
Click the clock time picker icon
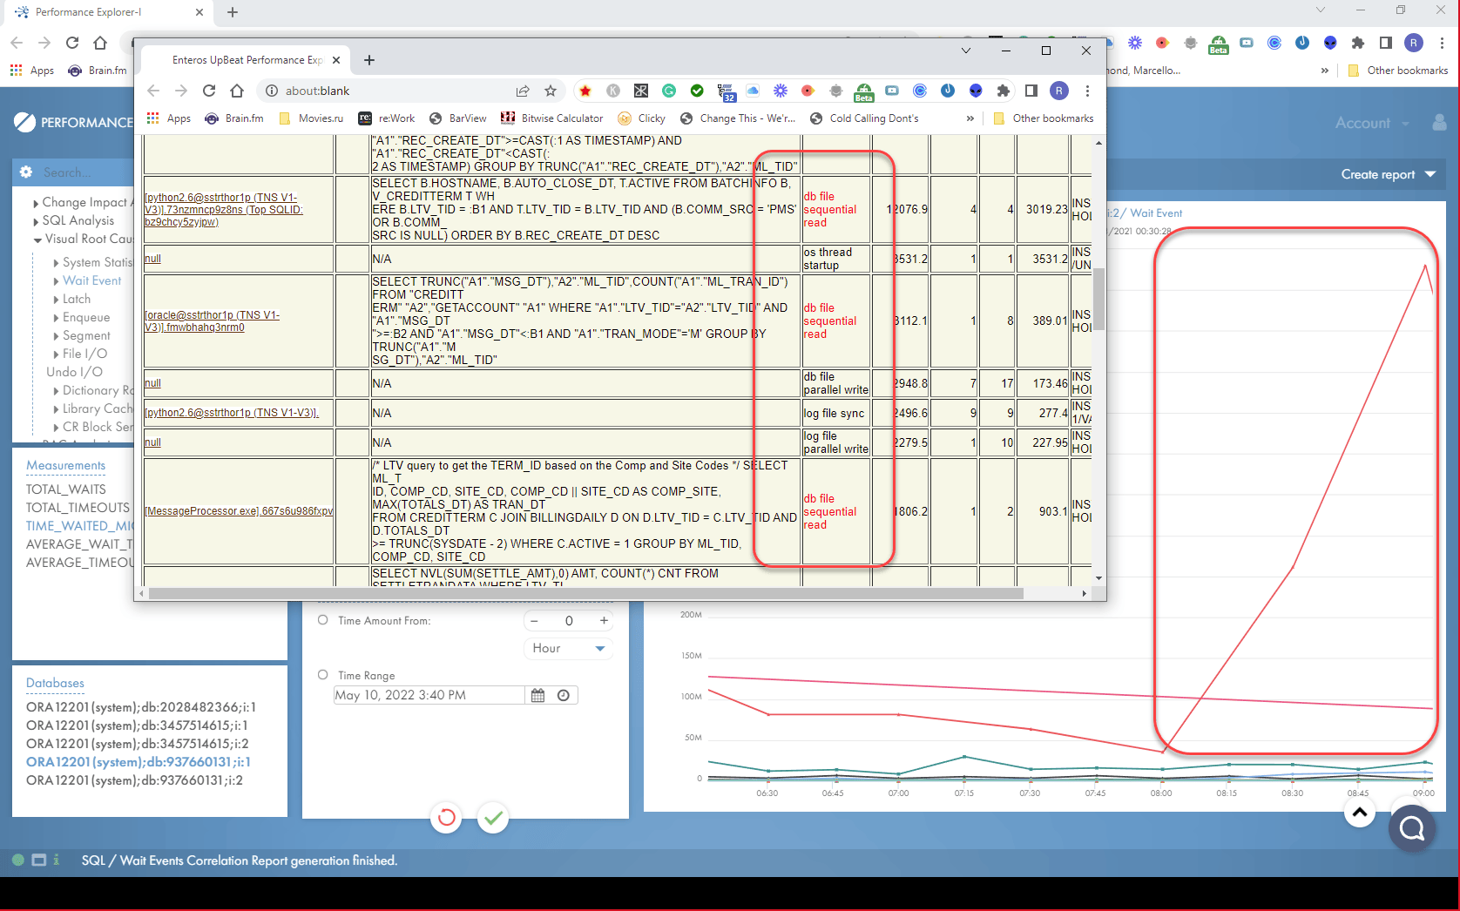point(564,695)
